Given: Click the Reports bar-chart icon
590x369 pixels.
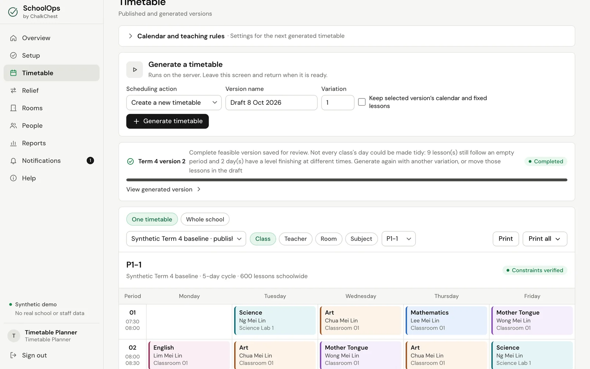Looking at the screenshot, I should click(13, 143).
